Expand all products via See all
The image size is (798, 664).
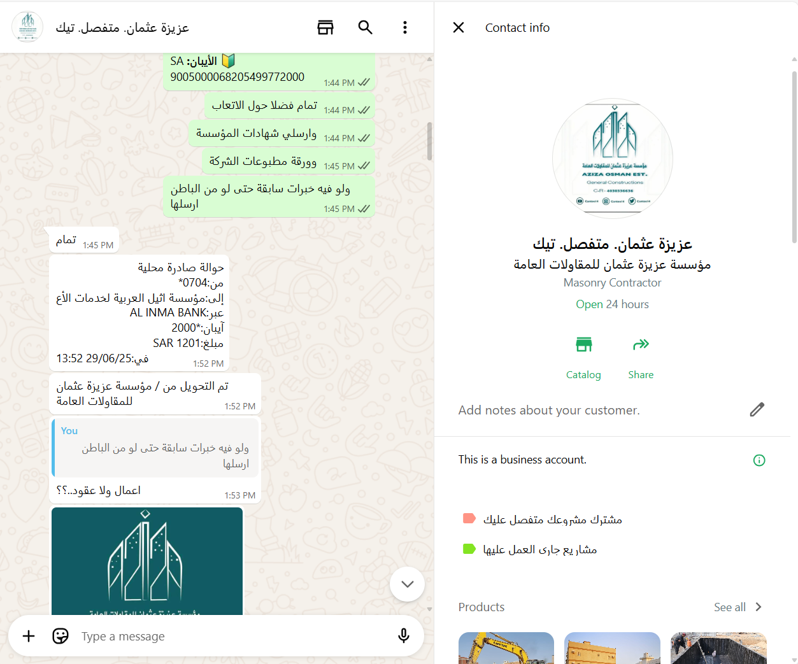737,607
